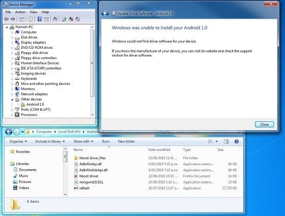
Task: Open recent pages dropdown beside Explorer nav buttons
Action: pyautogui.click(x=22, y=132)
